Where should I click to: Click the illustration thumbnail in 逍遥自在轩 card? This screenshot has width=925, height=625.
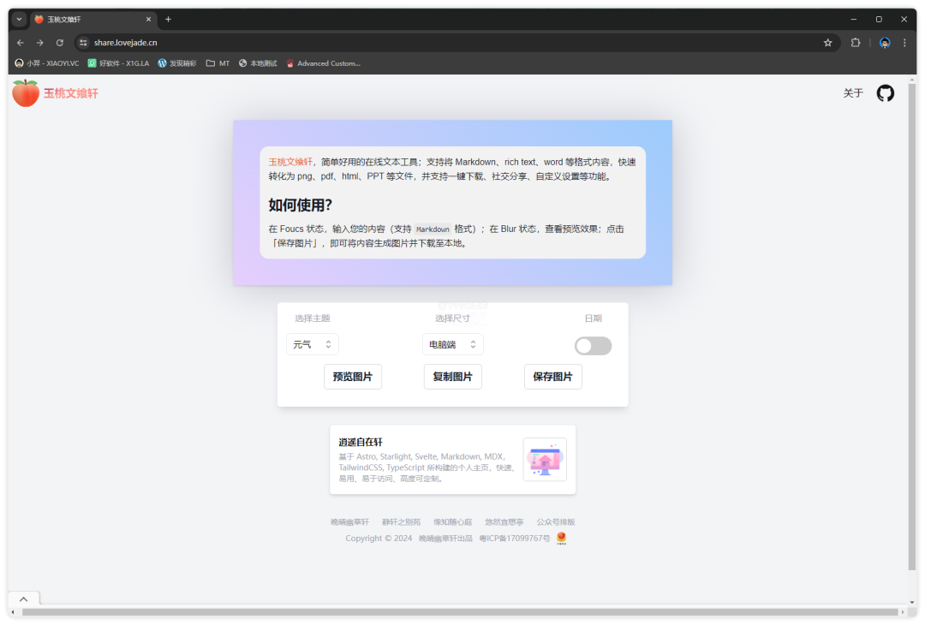545,460
